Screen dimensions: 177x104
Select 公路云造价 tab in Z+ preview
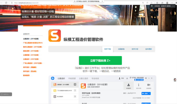[x=84, y=79]
